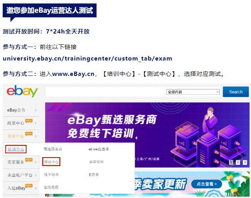This screenshot has width=251, height=198.
Task: Focus the search input field
Action: coord(105,92)
